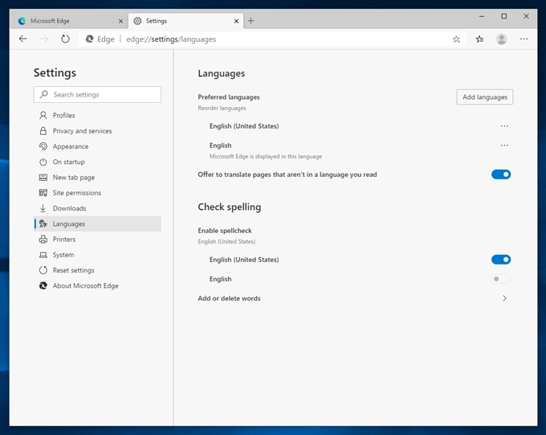Click the Reset settings icon

pyautogui.click(x=43, y=270)
